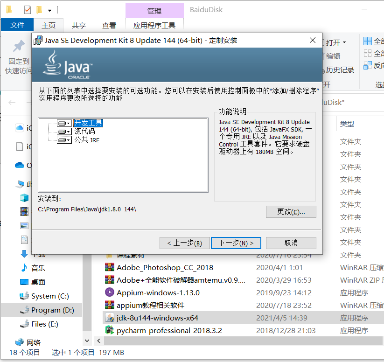Click the downloads arrow icon in sidebar

point(24,254)
